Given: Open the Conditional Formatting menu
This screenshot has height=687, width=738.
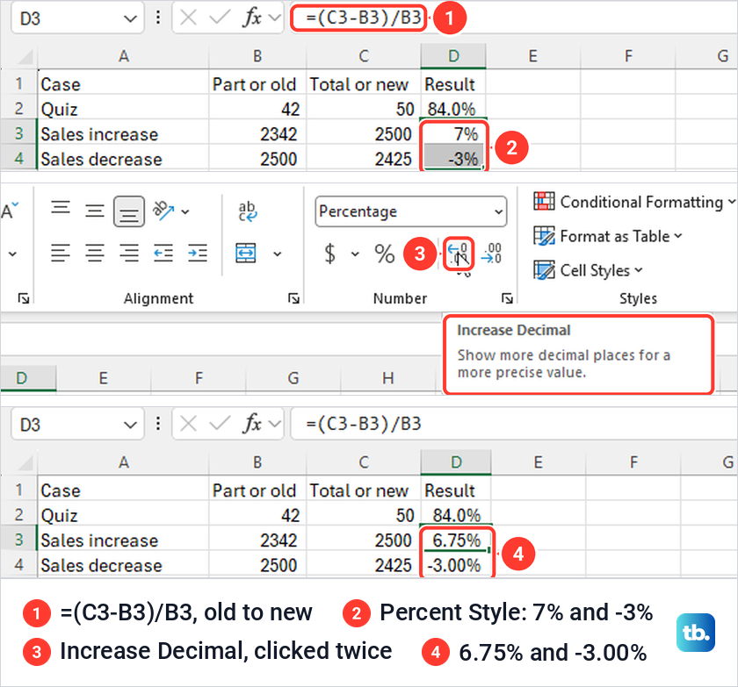Looking at the screenshot, I should tap(633, 202).
